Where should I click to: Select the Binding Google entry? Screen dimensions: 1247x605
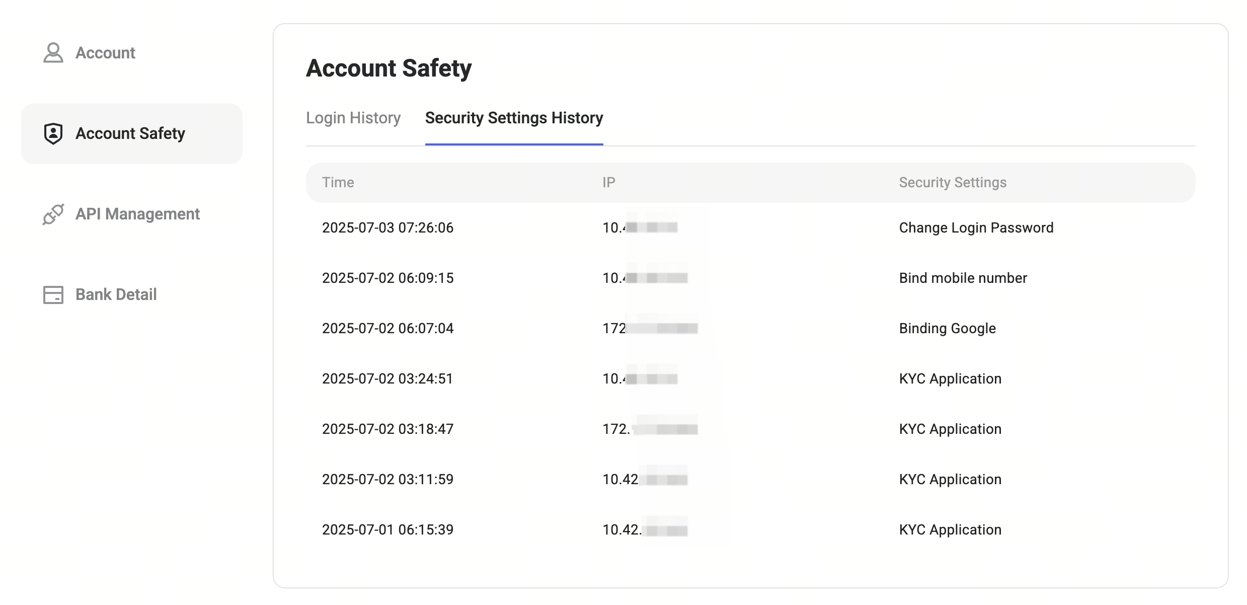coord(947,328)
